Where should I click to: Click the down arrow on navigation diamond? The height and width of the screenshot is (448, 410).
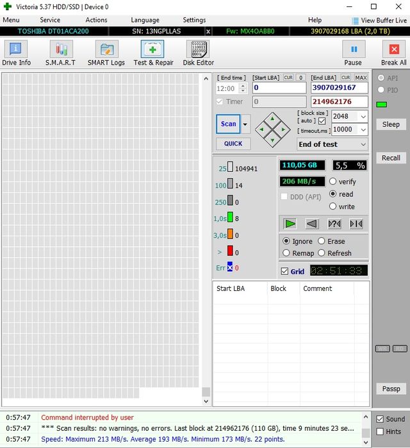coord(272,140)
